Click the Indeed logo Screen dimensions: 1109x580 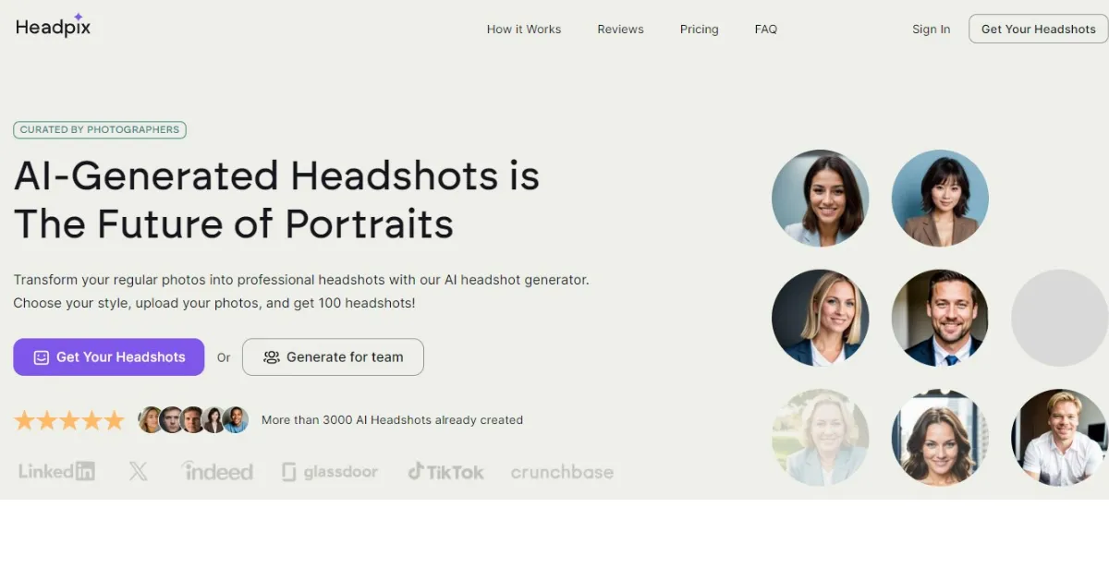[x=217, y=471]
